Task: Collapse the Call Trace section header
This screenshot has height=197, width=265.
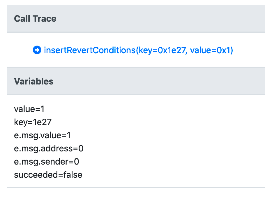Action: click(35, 18)
